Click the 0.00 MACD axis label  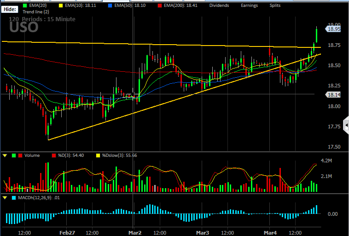coord(333,214)
